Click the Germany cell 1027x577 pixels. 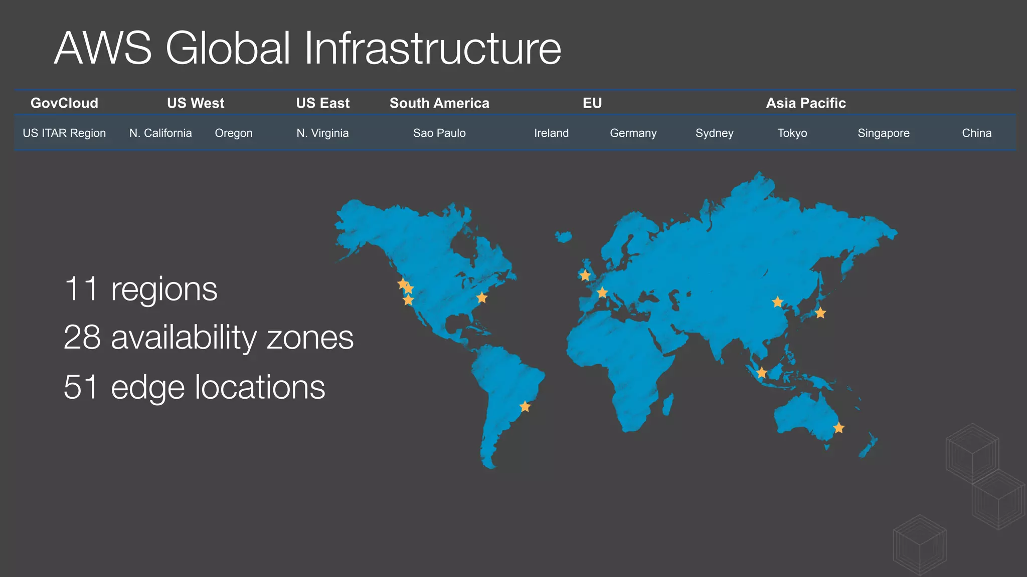point(633,133)
